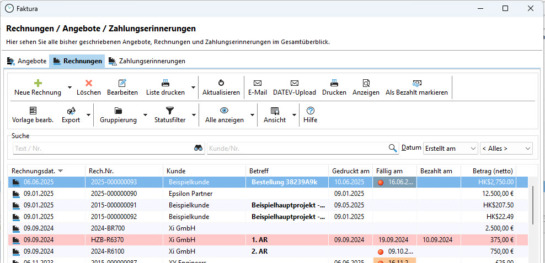Click the 2.500,00 € amount cell
The image size is (545, 263).
[x=489, y=228]
